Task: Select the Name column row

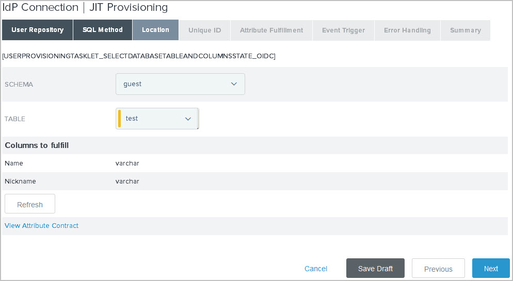Action: pos(14,163)
